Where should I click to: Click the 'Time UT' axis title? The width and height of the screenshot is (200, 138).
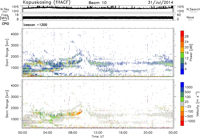(x=98, y=137)
